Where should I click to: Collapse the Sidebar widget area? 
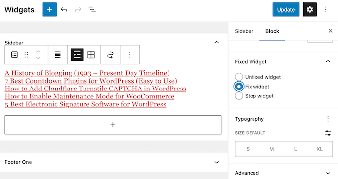point(217,42)
